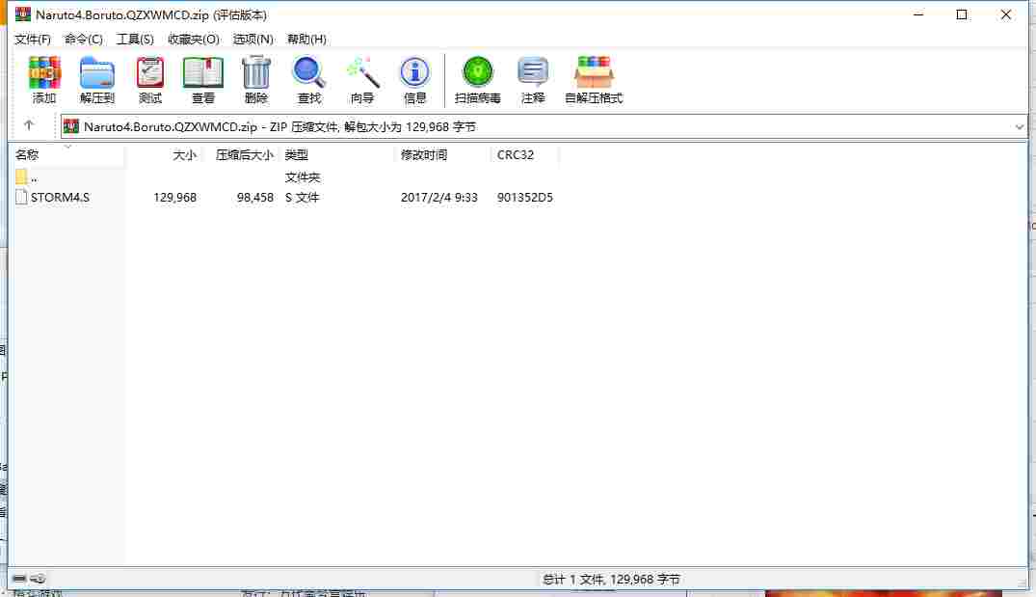Screen dimensions: 1036x597
Task: Click the status bar total 总计 1 文件 text
Action: pos(611,579)
